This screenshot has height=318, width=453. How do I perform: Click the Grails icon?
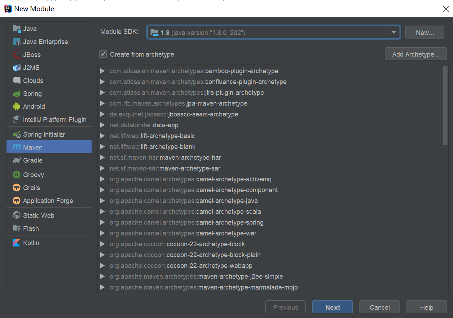point(17,188)
